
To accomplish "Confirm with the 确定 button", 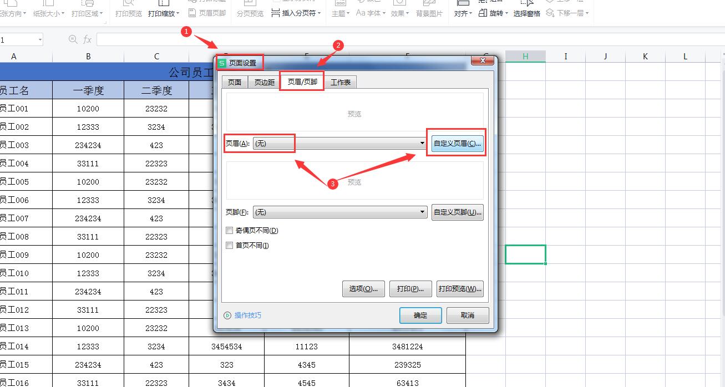I will 420,315.
